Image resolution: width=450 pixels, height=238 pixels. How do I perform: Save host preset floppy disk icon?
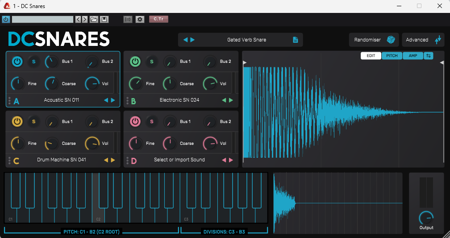(x=104, y=19)
